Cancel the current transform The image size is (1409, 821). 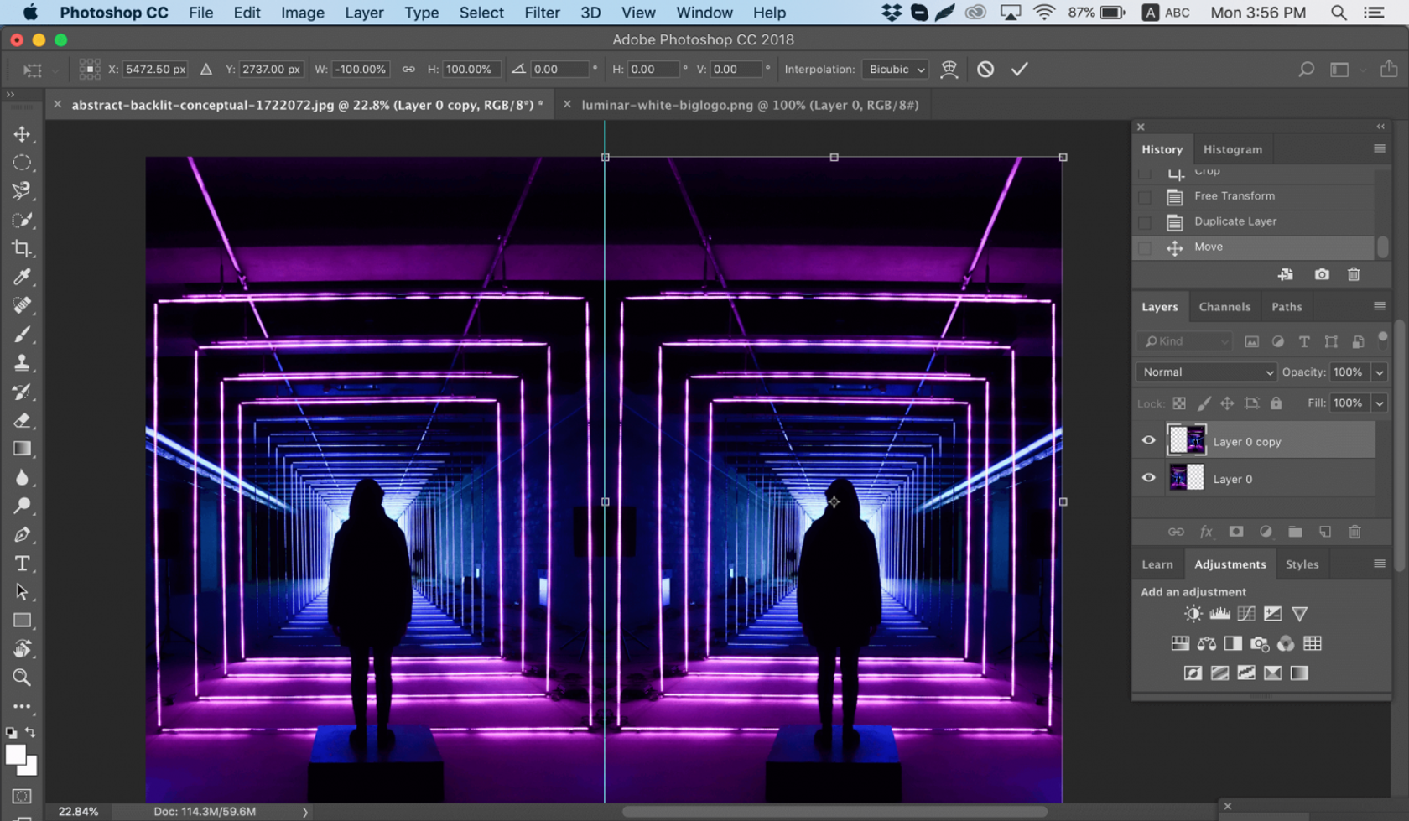point(985,69)
